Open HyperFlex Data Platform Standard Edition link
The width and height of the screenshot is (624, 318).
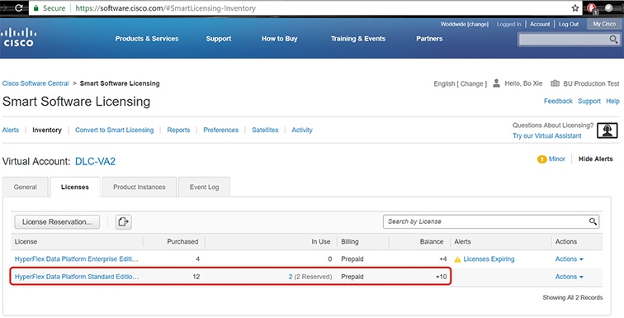(77, 277)
